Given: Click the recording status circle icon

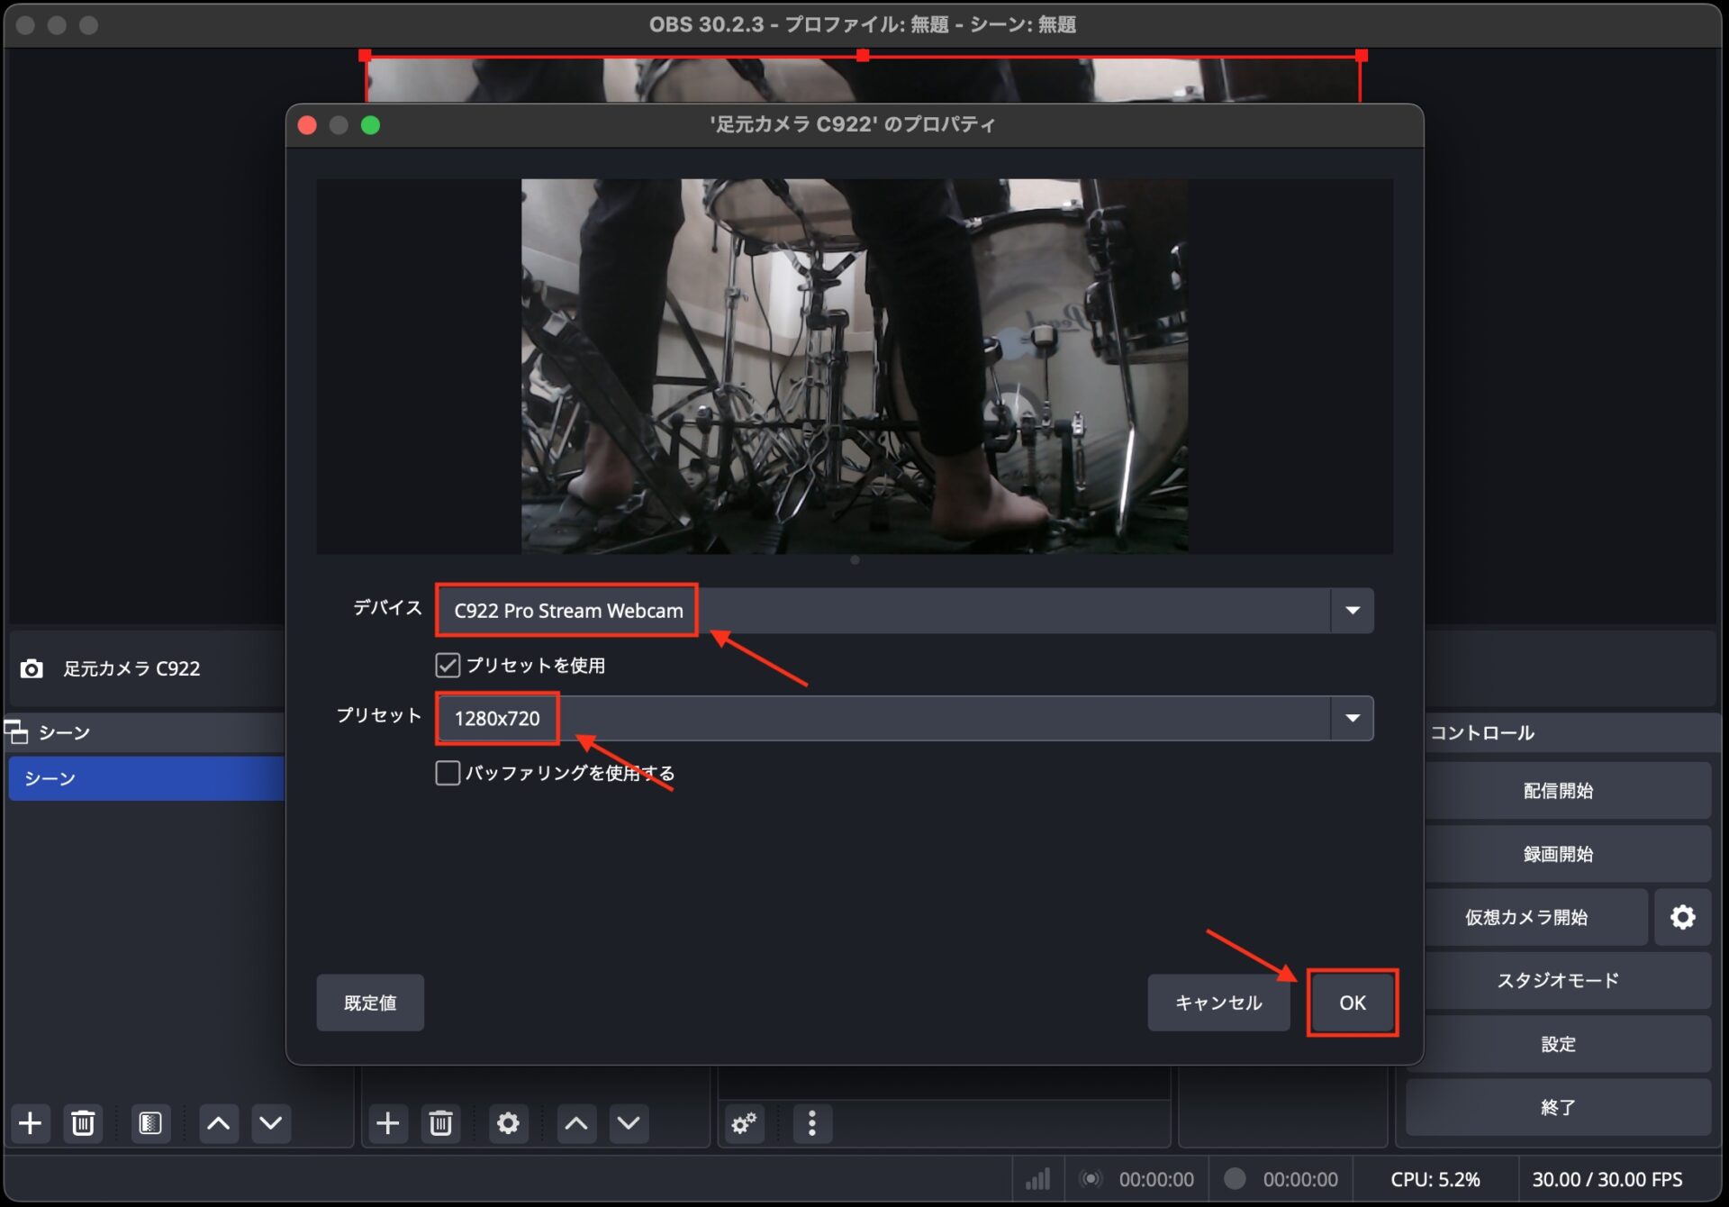Looking at the screenshot, I should pyautogui.click(x=1235, y=1178).
